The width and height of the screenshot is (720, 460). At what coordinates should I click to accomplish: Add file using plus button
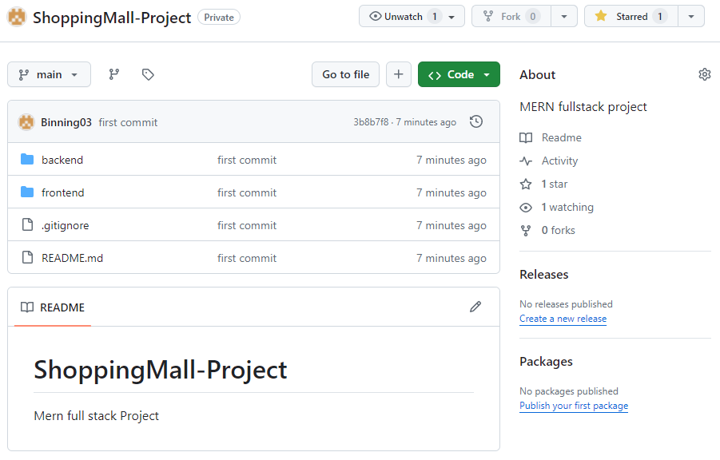[399, 74]
